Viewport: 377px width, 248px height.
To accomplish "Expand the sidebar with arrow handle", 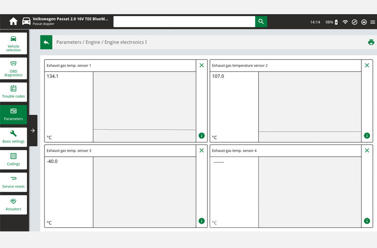I will tap(33, 131).
